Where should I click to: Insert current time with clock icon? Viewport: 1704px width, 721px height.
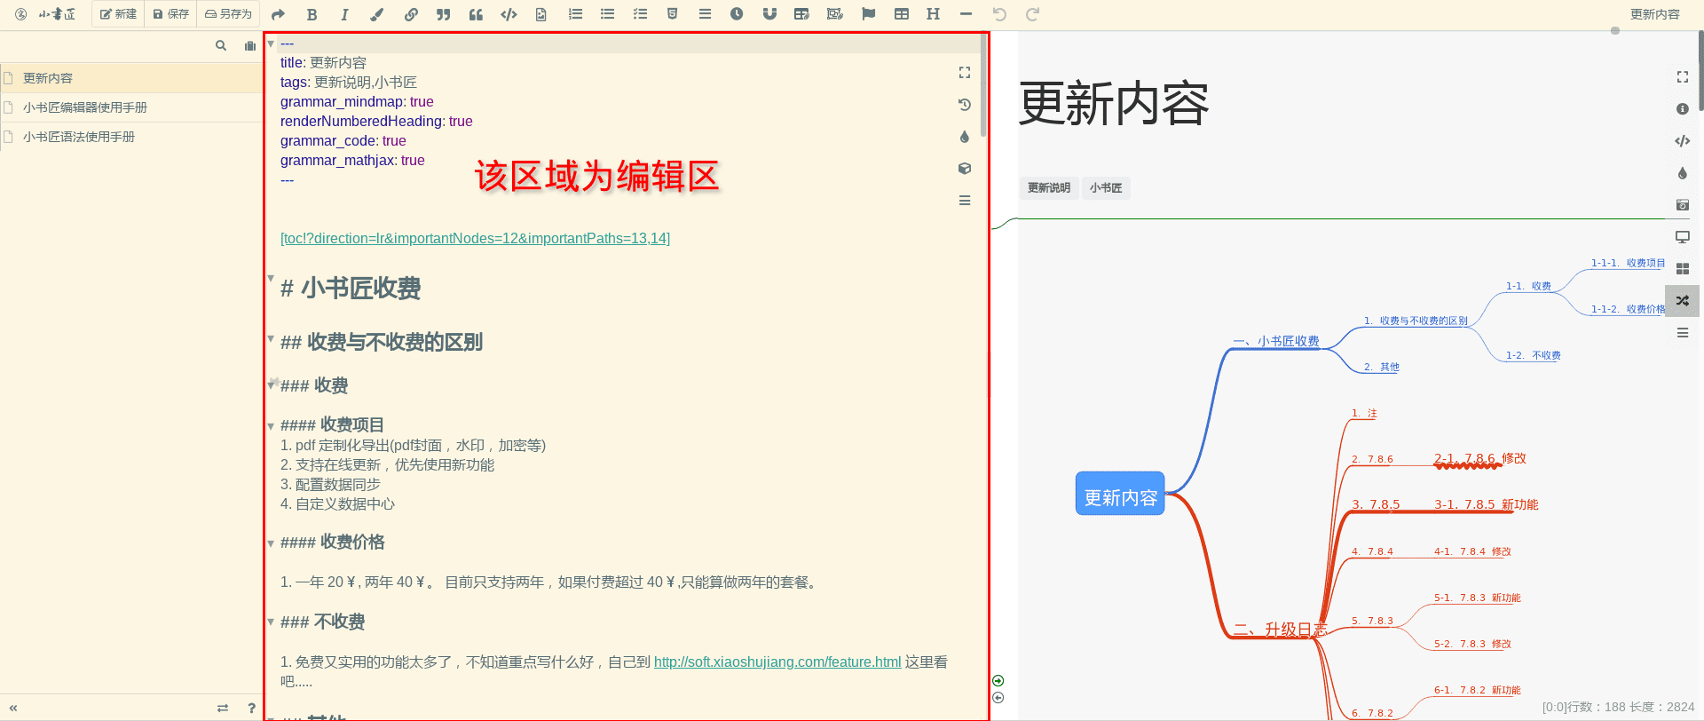tap(737, 14)
